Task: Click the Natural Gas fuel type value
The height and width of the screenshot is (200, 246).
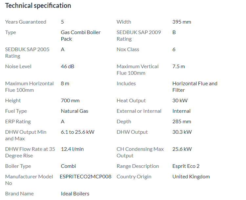Action: coord(74,111)
